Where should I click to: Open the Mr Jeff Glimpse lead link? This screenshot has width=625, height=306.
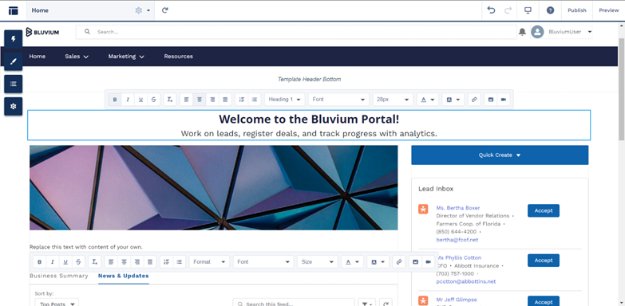[457, 300]
